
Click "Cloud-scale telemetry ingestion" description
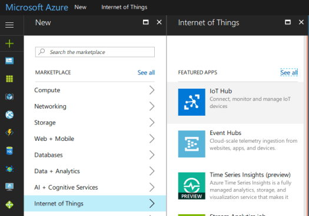(254, 144)
